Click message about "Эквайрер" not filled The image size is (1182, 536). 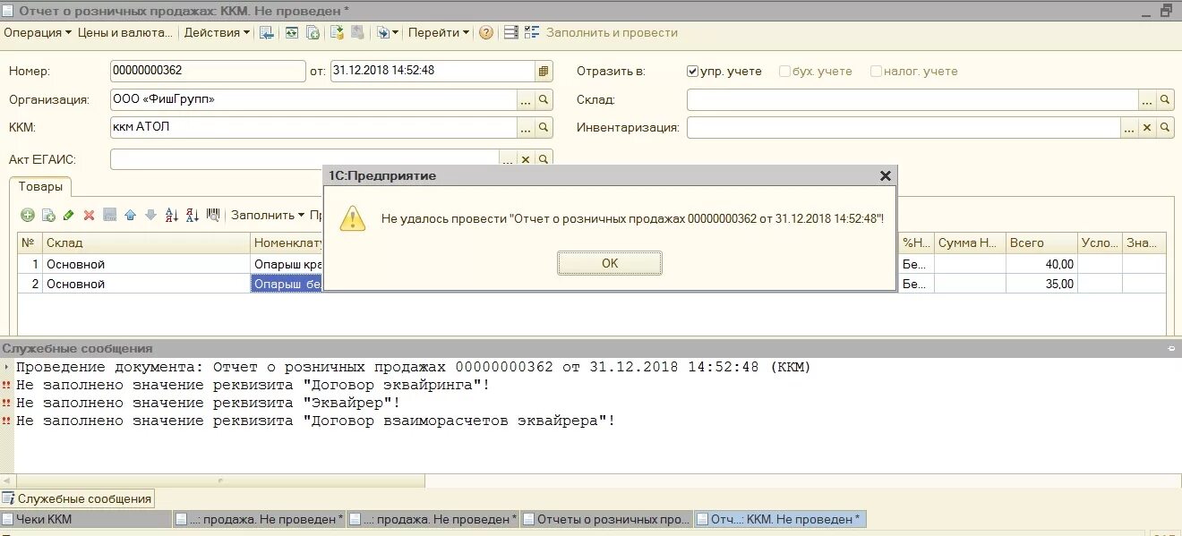[209, 403]
